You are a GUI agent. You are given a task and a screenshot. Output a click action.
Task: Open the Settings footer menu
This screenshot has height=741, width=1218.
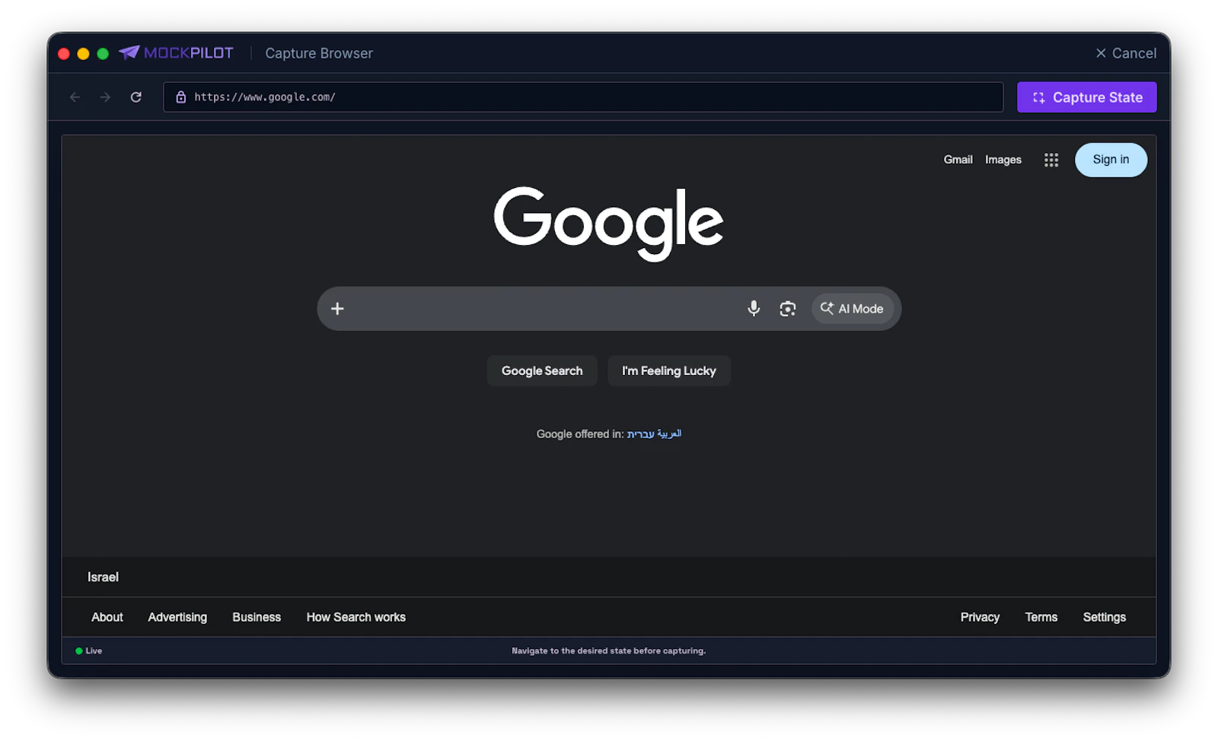(x=1105, y=617)
